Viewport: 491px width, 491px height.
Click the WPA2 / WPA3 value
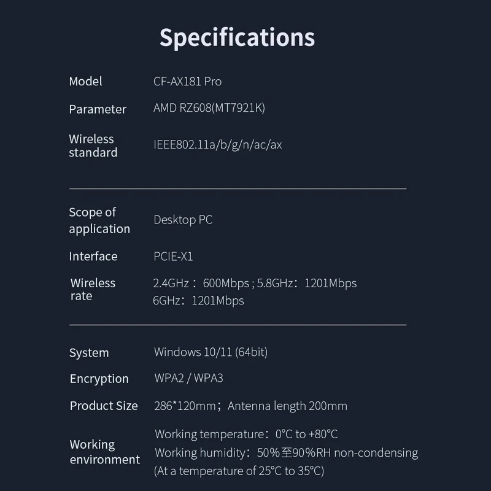(x=188, y=378)
